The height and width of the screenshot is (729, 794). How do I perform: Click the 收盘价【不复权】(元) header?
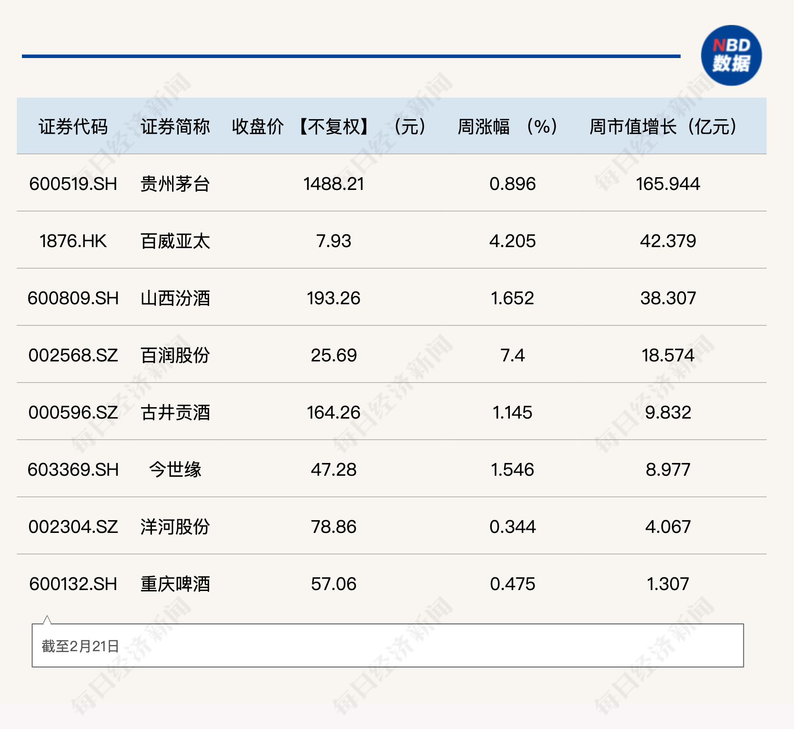[329, 127]
